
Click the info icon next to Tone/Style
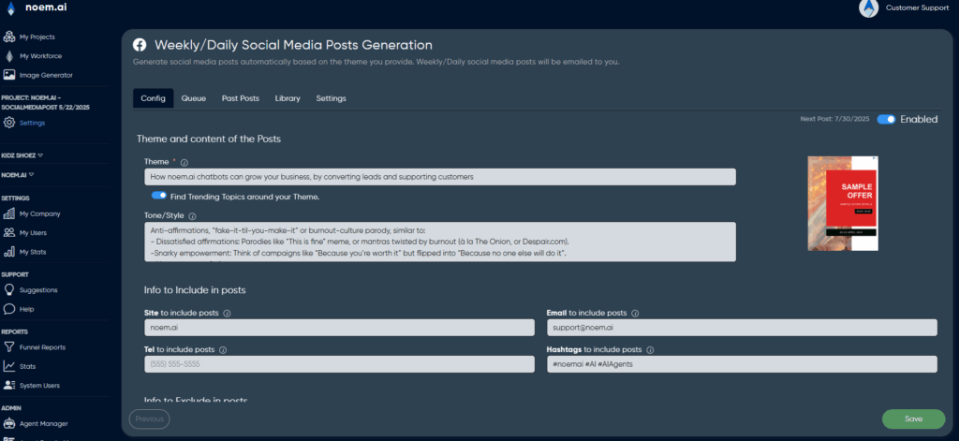click(192, 216)
